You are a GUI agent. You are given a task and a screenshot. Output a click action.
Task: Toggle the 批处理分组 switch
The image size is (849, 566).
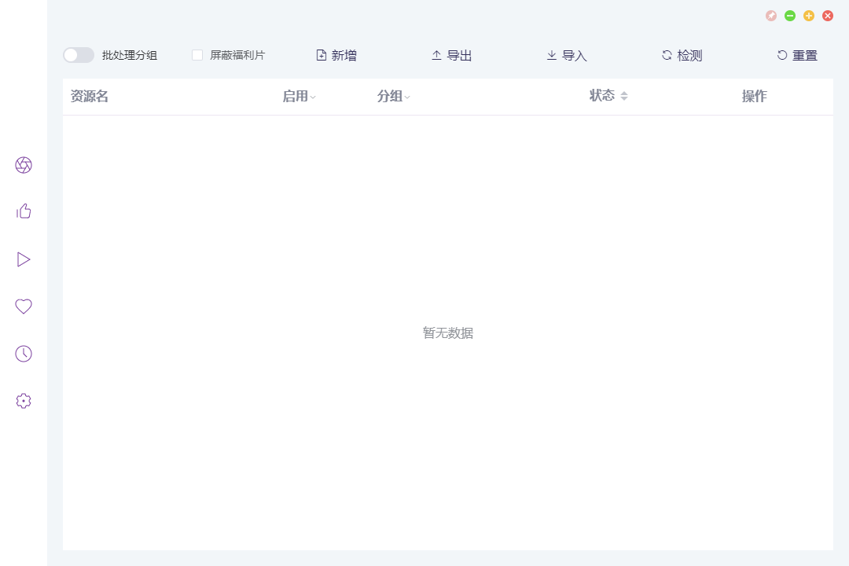79,55
